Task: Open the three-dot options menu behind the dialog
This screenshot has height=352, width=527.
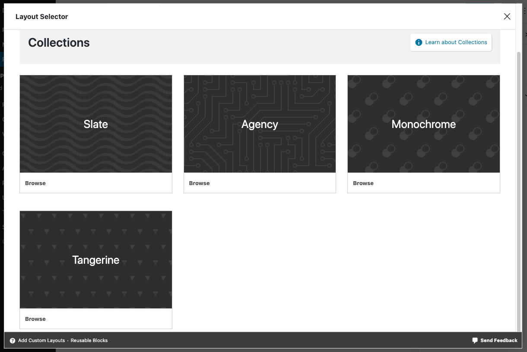Action: pyautogui.click(x=524, y=11)
